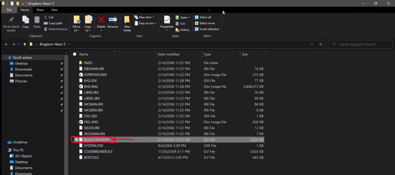Open the Easy access dropdown

point(147,23)
